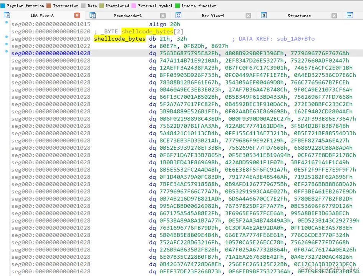Click the Data gray legend swatch
The width and height of the screenshot is (363, 276).
(83, 6)
